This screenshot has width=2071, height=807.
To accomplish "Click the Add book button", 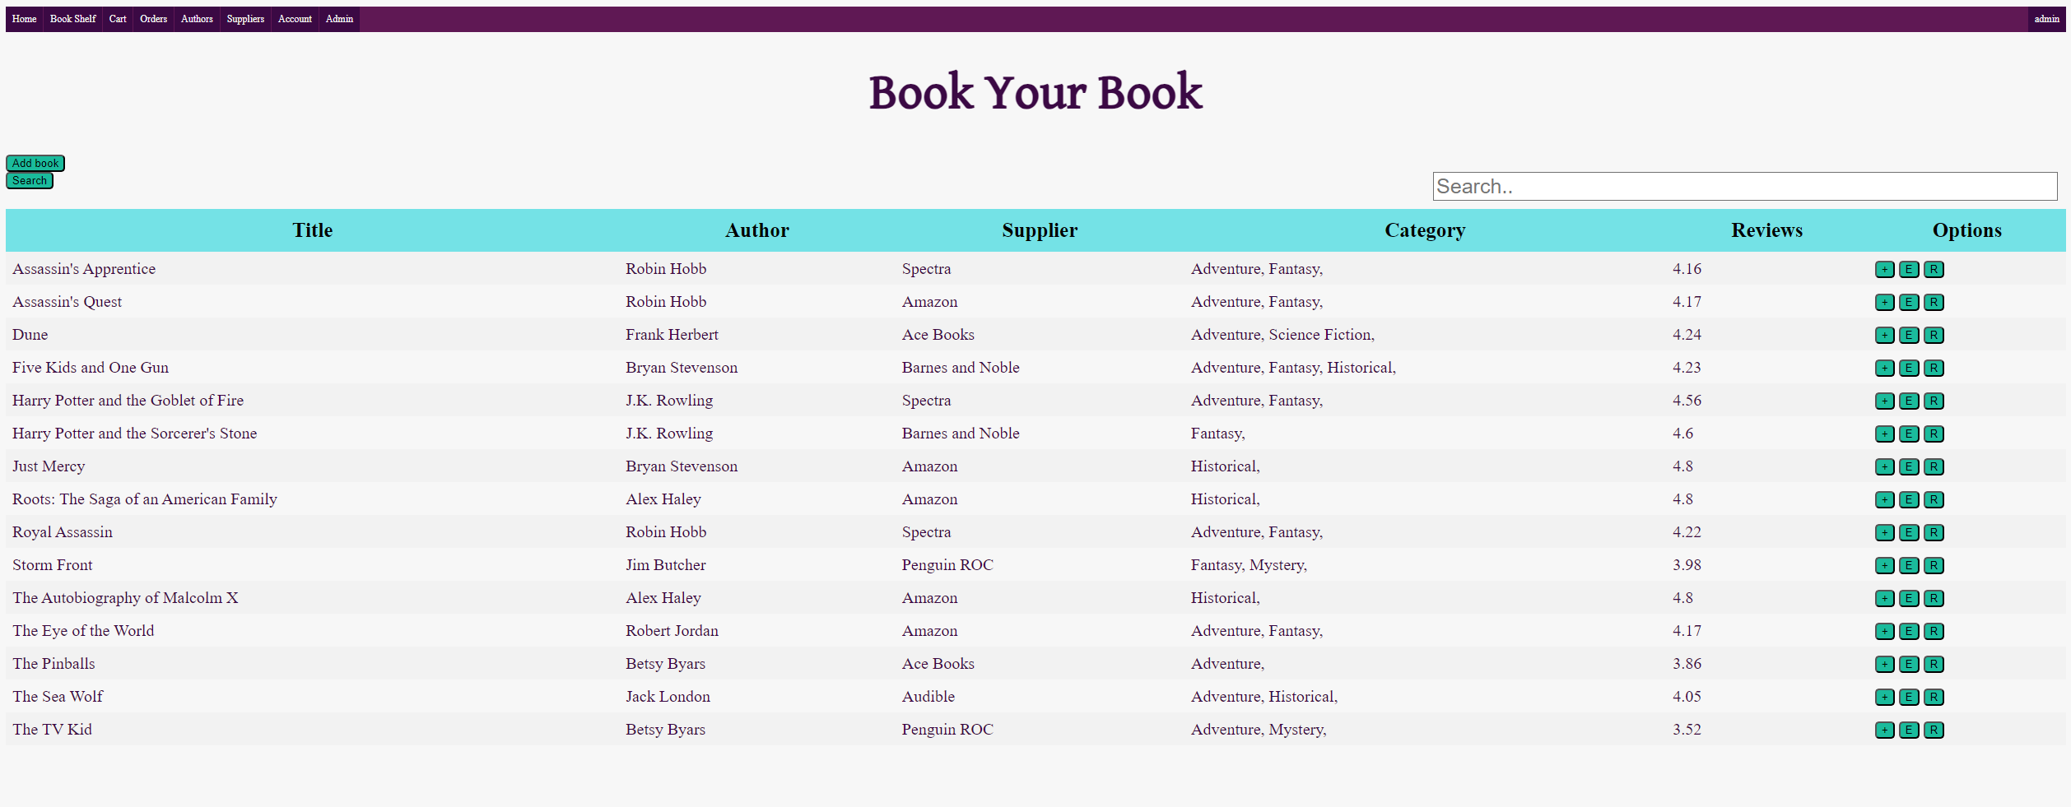I will [35, 163].
